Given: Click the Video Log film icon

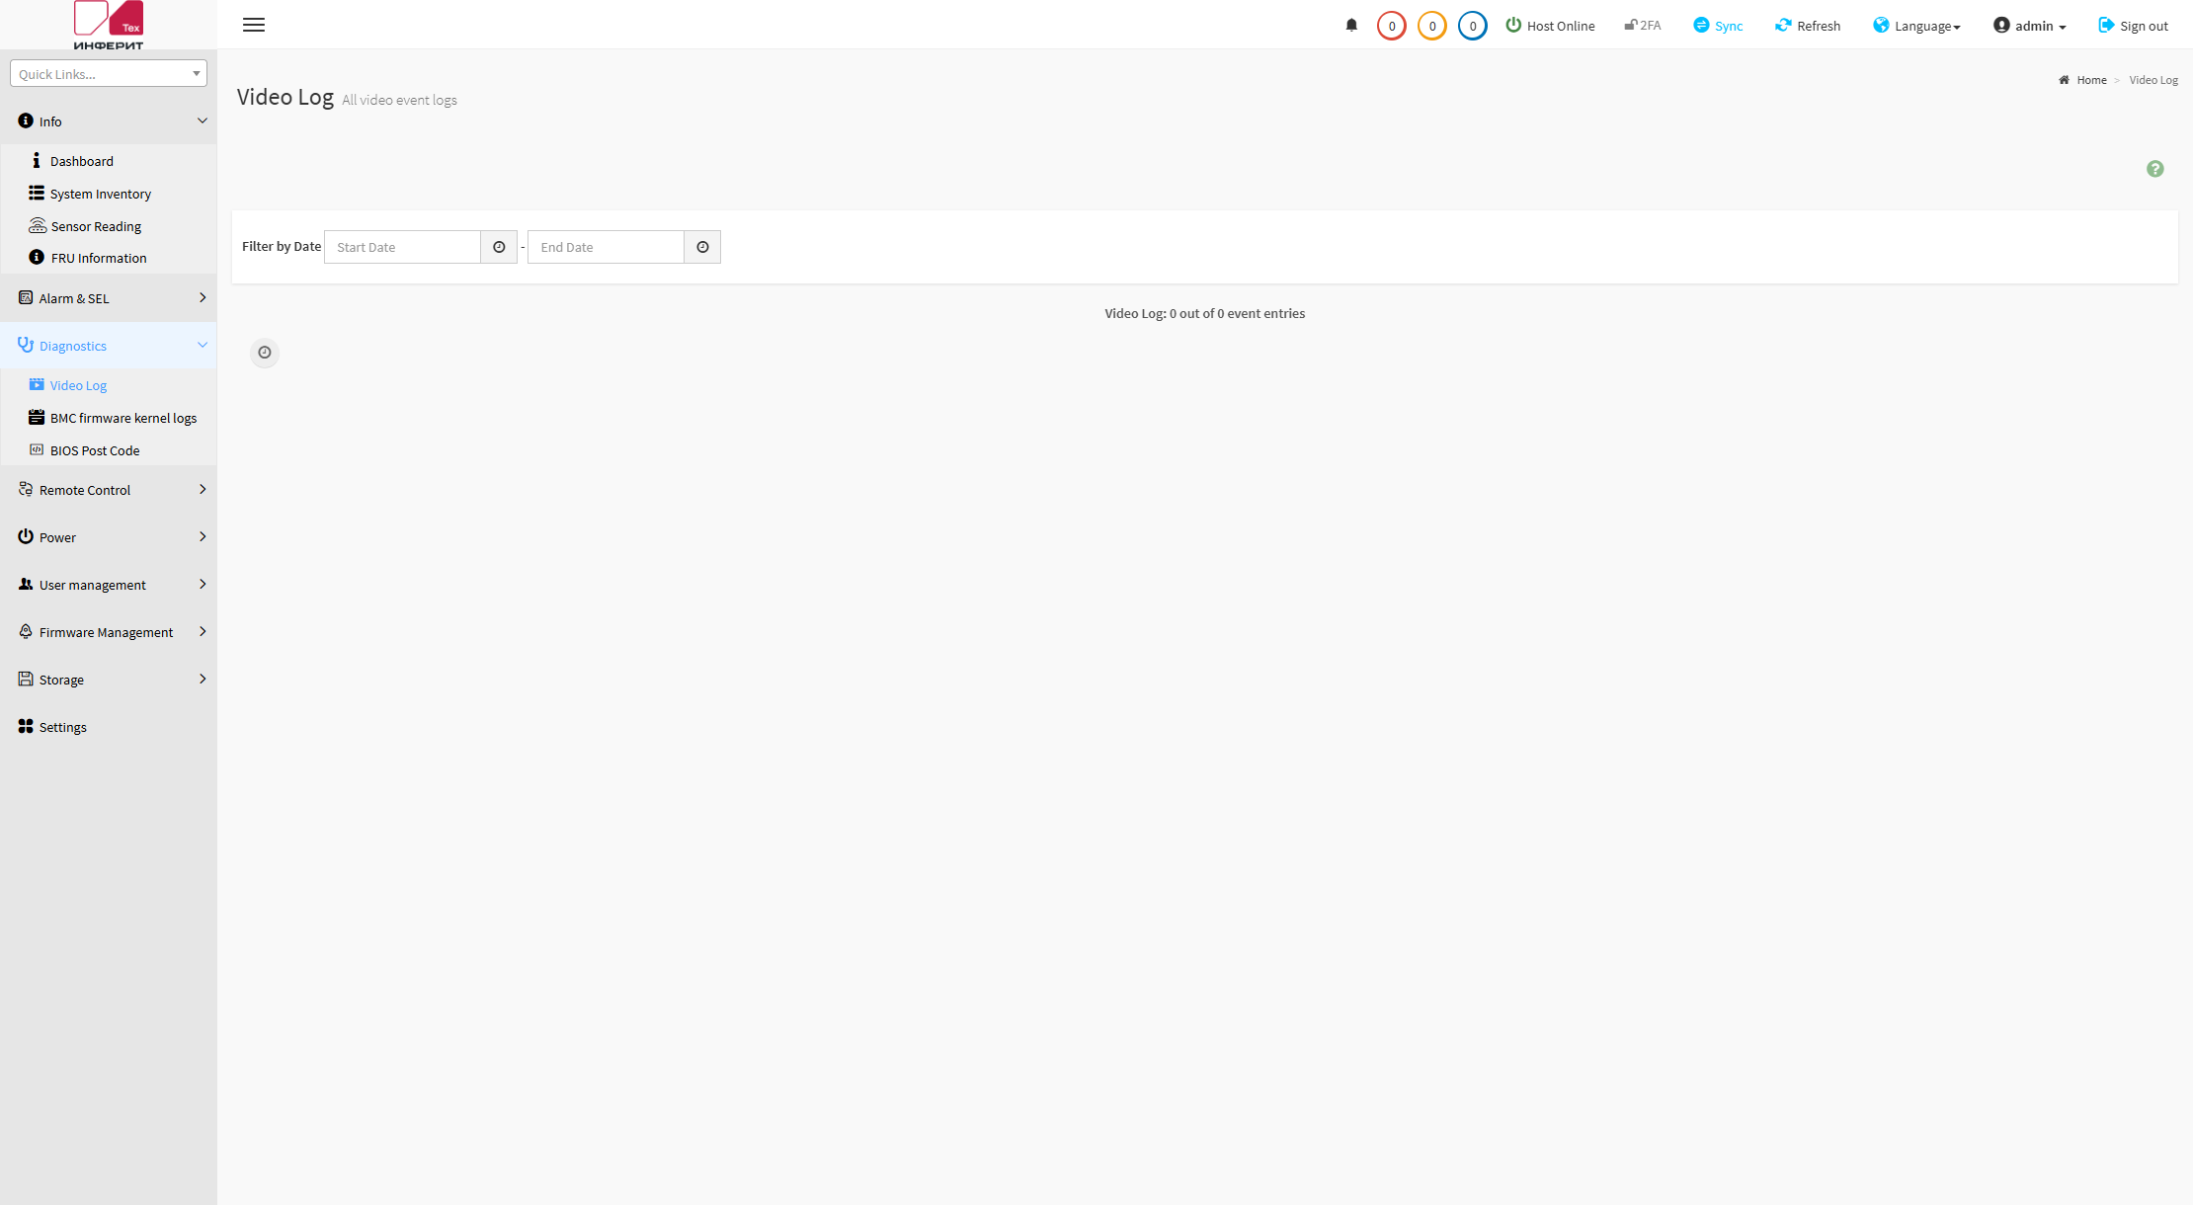Looking at the screenshot, I should pyautogui.click(x=37, y=384).
